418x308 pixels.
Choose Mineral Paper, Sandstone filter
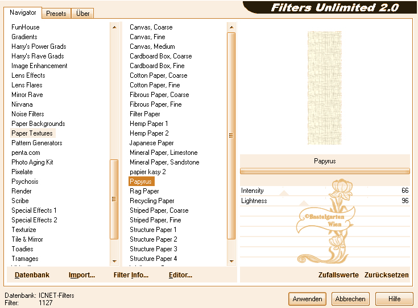(x=164, y=162)
